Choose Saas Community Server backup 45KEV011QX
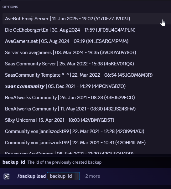The width and height of the screenshot is (171, 189). click(87, 64)
